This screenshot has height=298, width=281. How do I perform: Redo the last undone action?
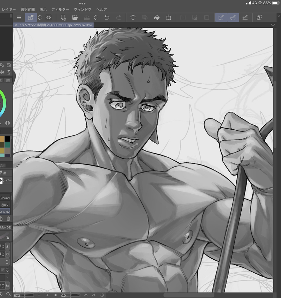click(119, 18)
